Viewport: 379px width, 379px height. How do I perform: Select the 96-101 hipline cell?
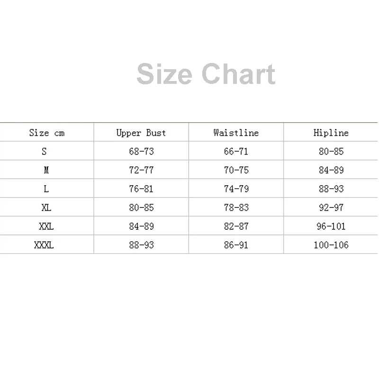(x=331, y=226)
